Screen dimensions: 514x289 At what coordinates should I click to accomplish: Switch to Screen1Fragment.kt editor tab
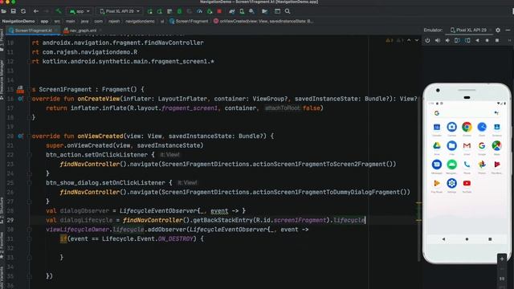(x=33, y=31)
